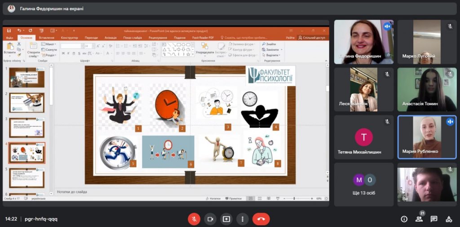End the call with the red hang-up button
This screenshot has height=227, width=460.
coord(261,219)
